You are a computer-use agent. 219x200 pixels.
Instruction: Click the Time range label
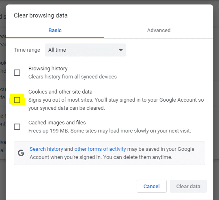click(x=27, y=50)
